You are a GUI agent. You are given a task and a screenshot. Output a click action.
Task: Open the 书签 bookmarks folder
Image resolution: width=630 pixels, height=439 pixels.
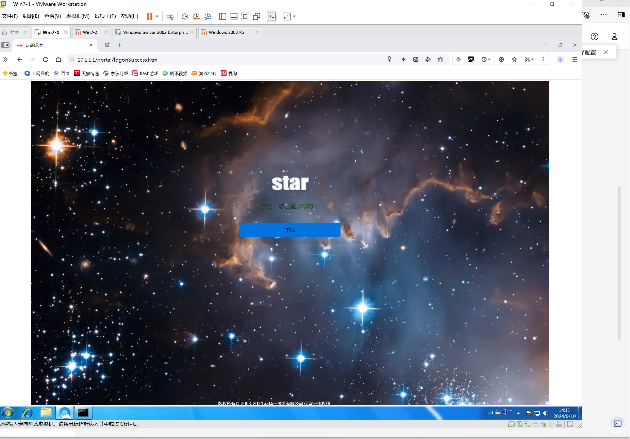(x=10, y=73)
